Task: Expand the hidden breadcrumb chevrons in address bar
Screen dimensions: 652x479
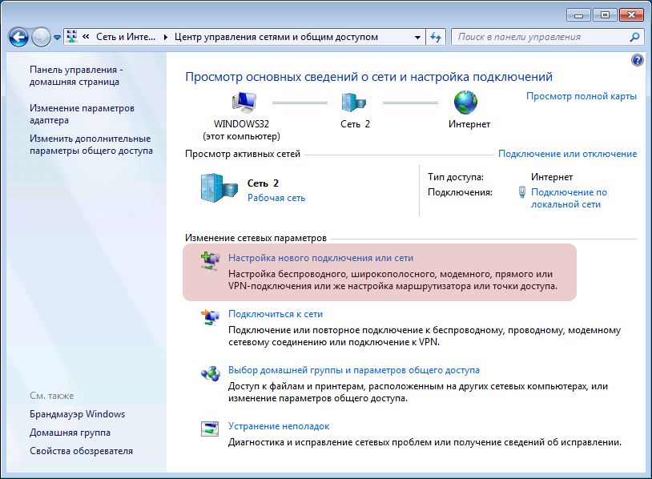Action: pos(86,37)
